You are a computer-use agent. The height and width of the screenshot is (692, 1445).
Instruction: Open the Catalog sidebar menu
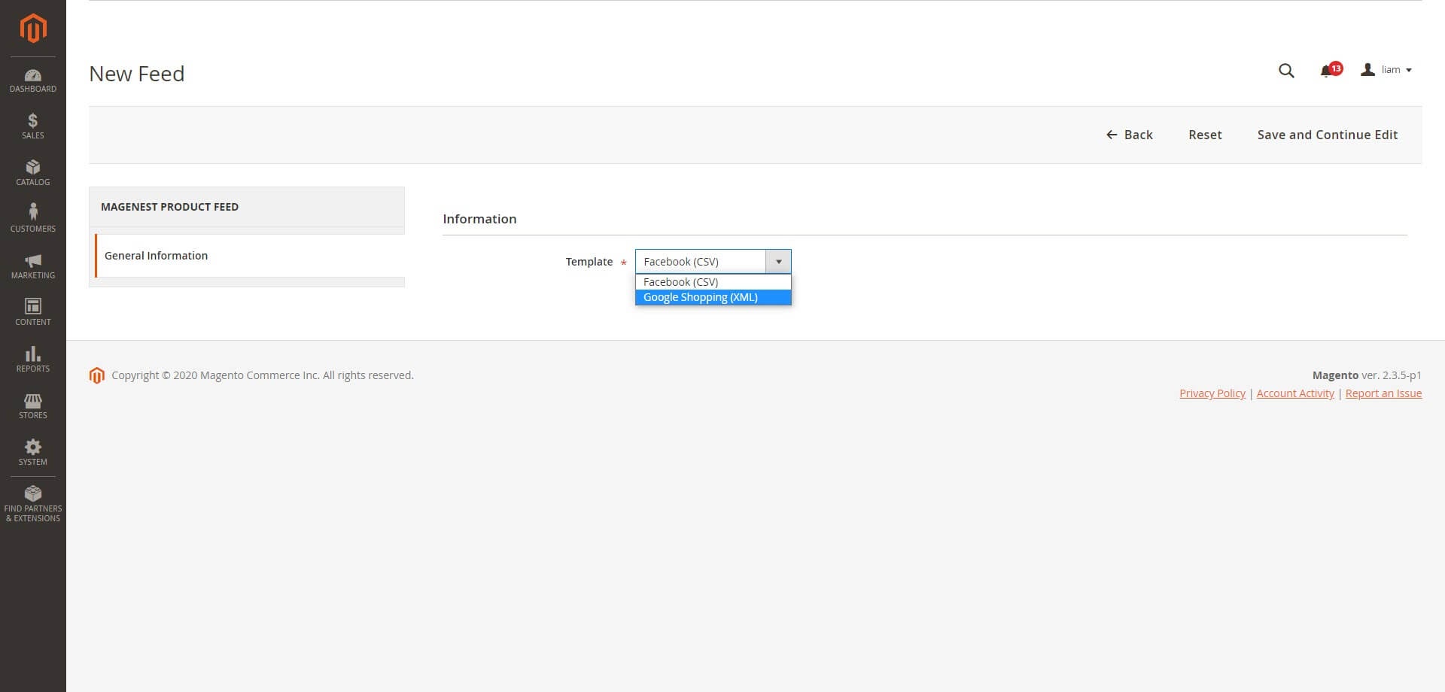[x=33, y=173]
